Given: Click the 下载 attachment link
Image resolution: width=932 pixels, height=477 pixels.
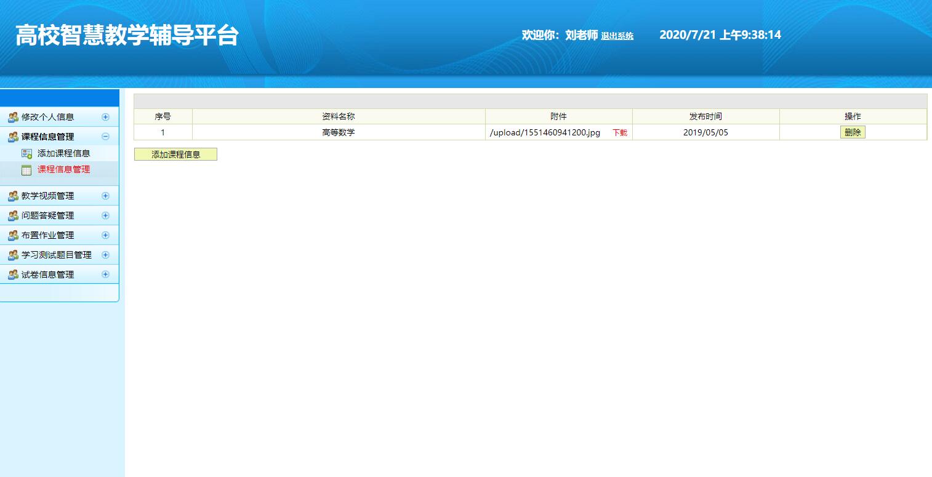Looking at the screenshot, I should (x=619, y=132).
